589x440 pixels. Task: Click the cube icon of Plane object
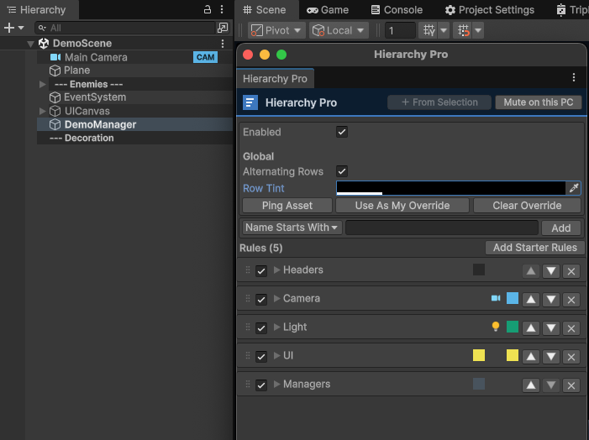55,71
